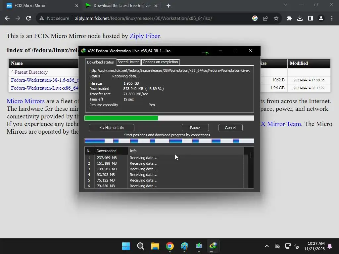Viewport: 339px width, 254px height.
Task: Open the notification bell in system tray
Action: [330, 246]
